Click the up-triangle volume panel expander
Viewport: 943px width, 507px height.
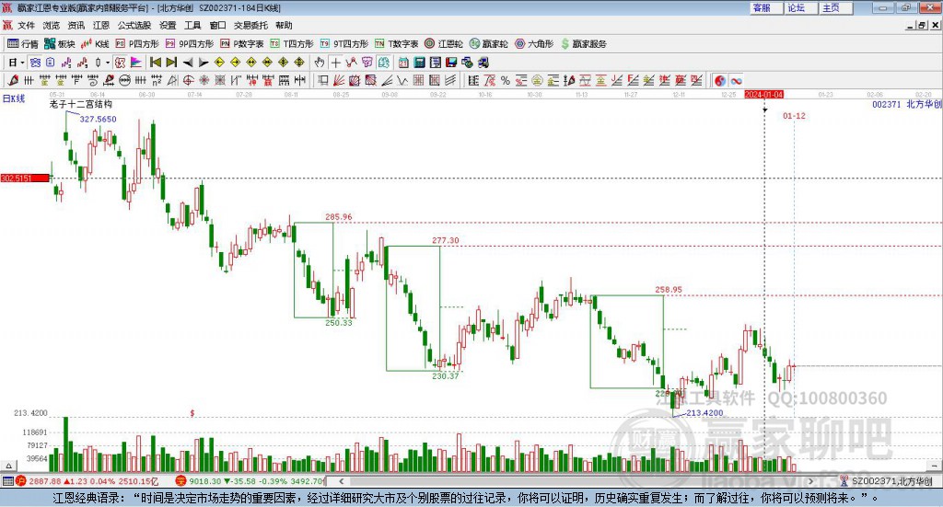pyautogui.click(x=8, y=466)
